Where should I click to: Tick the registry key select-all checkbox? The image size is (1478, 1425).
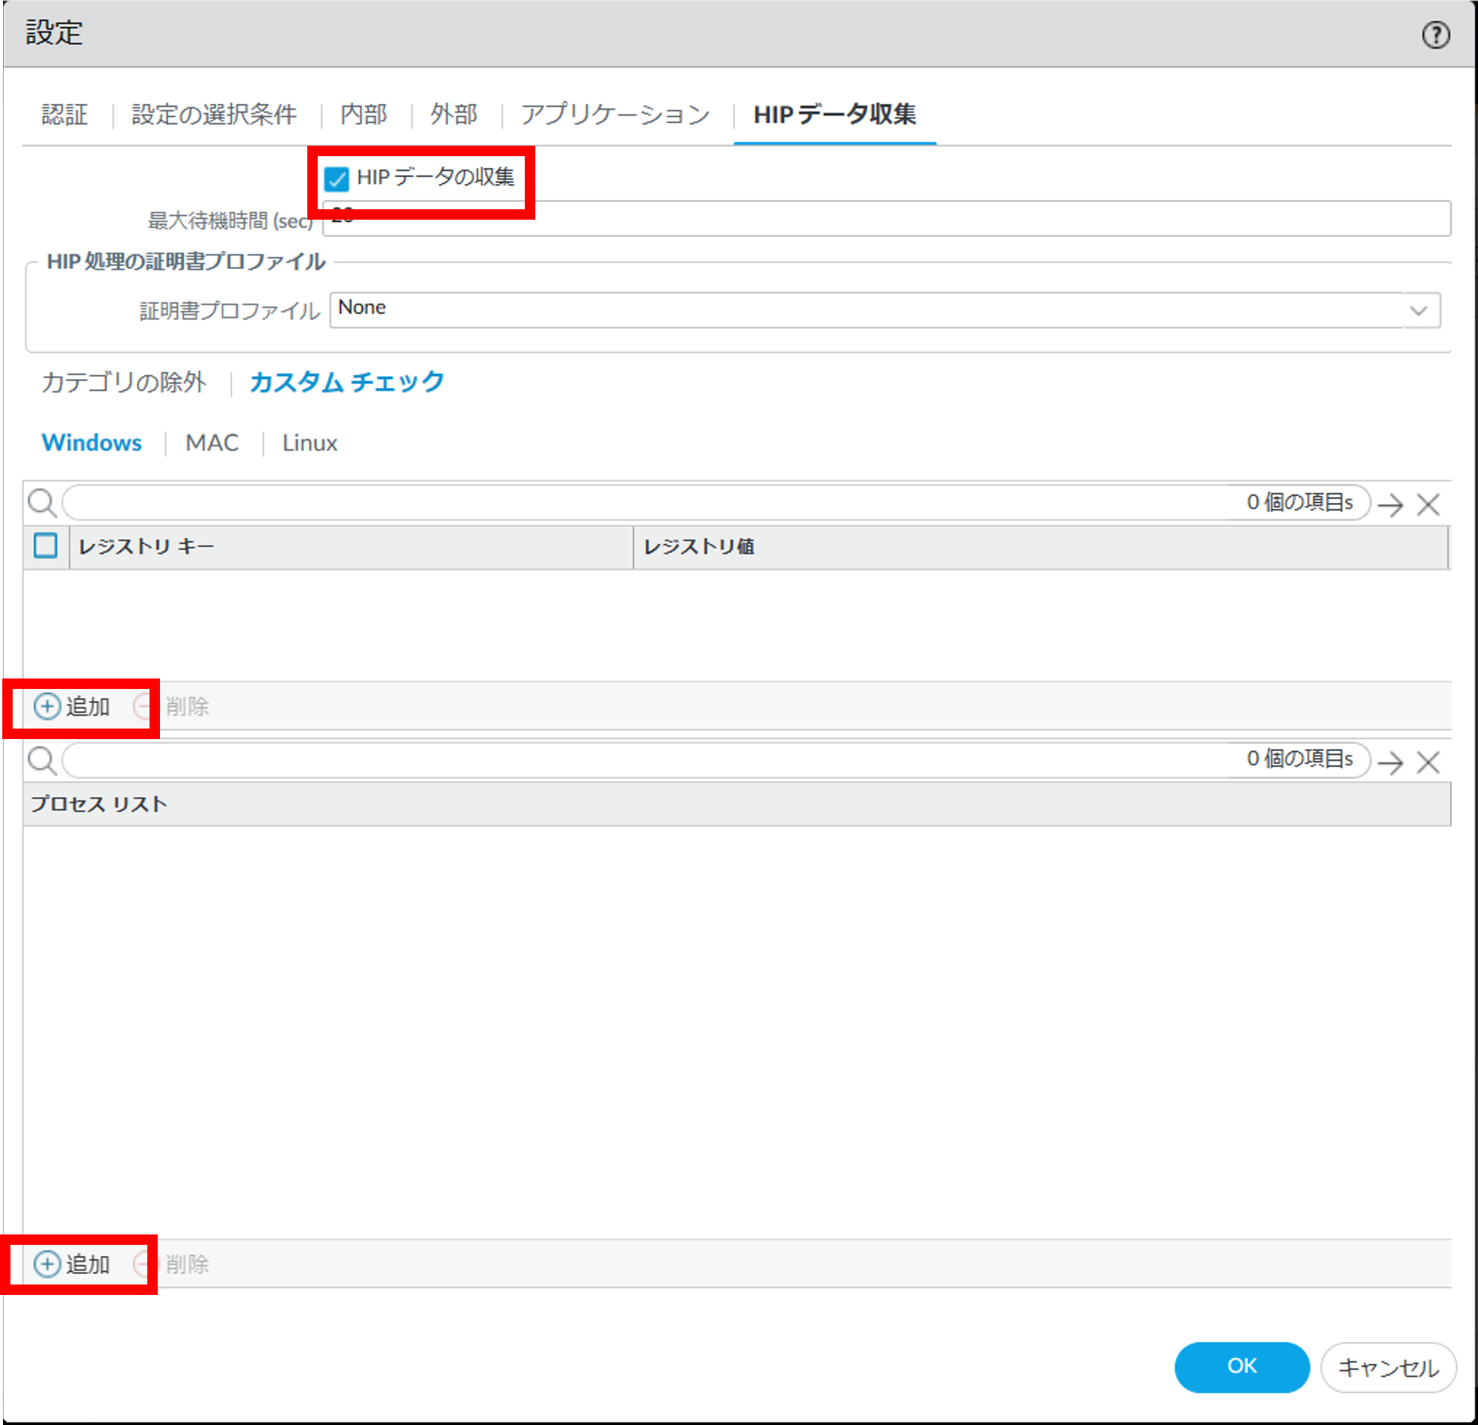click(x=46, y=545)
